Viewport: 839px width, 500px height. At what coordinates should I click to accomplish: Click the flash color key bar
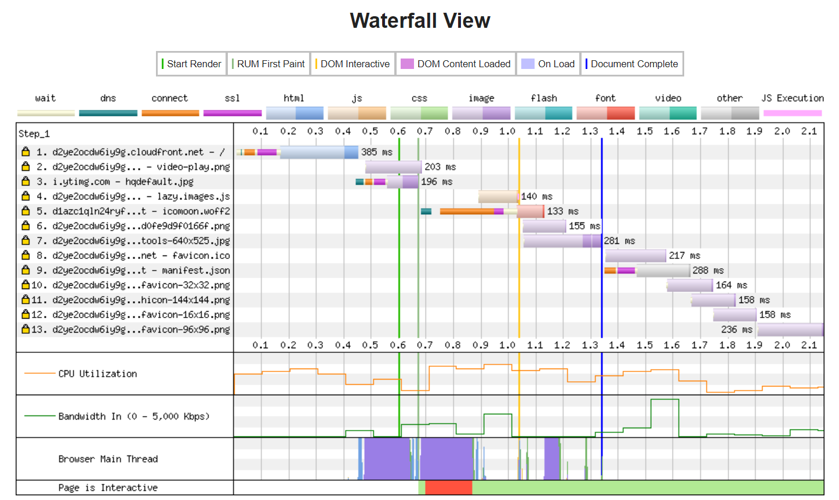tap(543, 113)
